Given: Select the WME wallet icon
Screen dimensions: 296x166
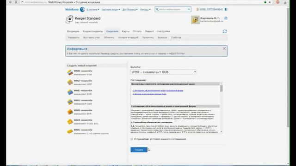Looking at the screenshot, I should coord(70,92).
